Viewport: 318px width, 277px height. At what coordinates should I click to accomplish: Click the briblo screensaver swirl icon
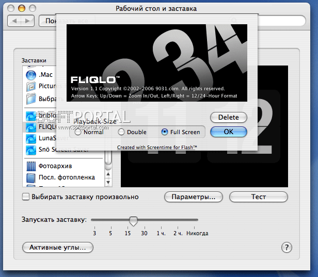tap(31, 116)
